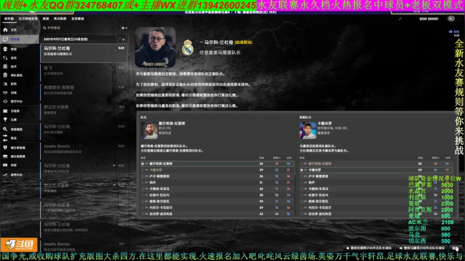This screenshot has width=465, height=261.
Task: Click the Real Madrid crest in the message header
Action: click(187, 47)
